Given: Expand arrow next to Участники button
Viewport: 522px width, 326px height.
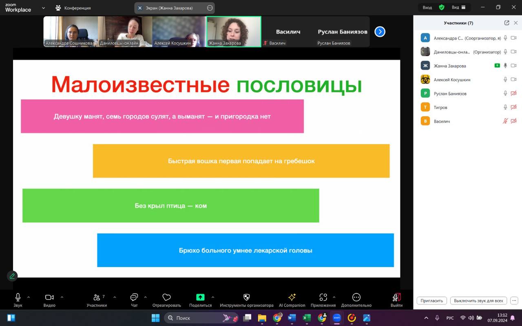Looking at the screenshot, I should tap(115, 297).
